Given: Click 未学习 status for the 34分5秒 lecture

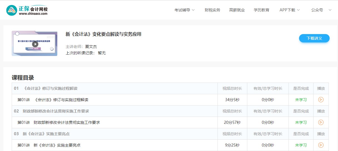Looking at the screenshot, I should [301, 100].
